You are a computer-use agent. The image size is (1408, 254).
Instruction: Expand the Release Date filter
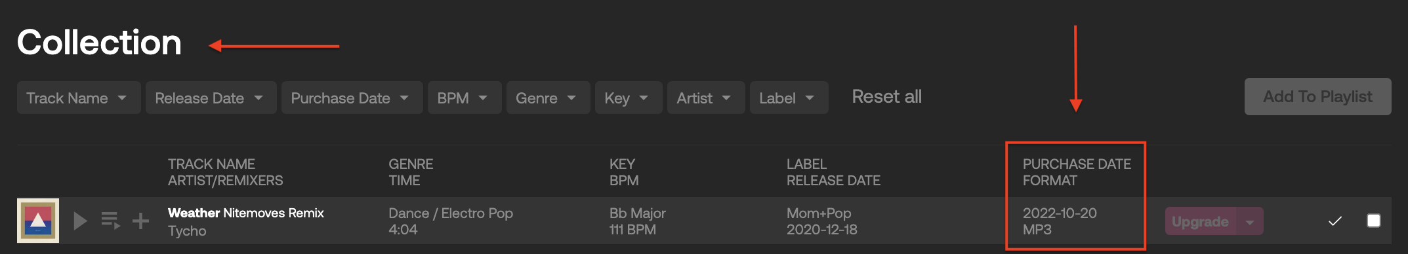point(211,98)
